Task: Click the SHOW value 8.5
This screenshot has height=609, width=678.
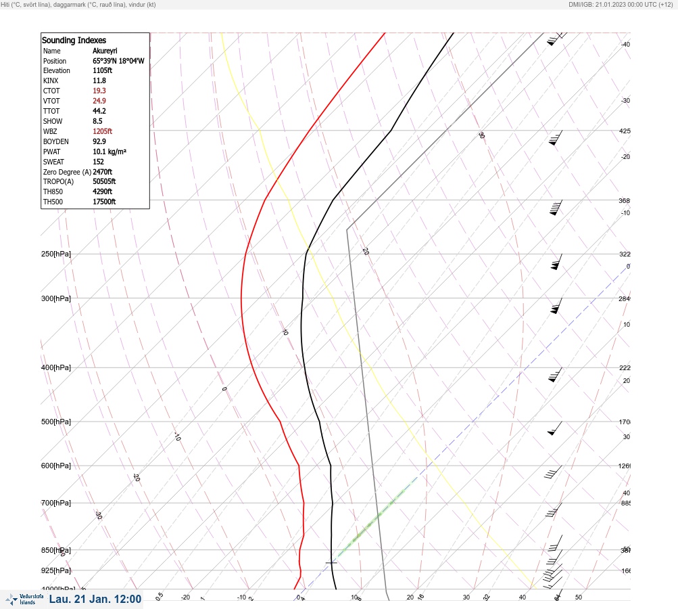Action: pos(97,121)
